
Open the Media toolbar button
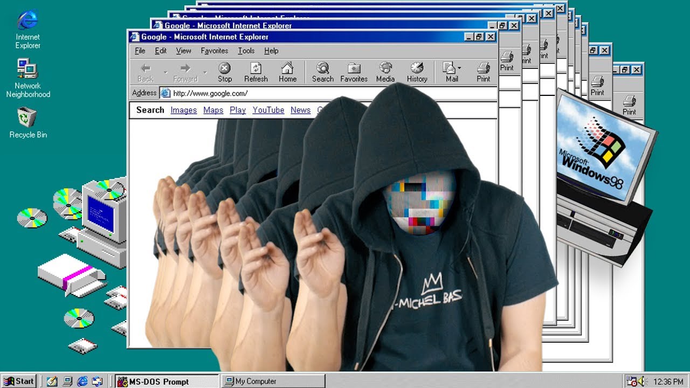385,73
